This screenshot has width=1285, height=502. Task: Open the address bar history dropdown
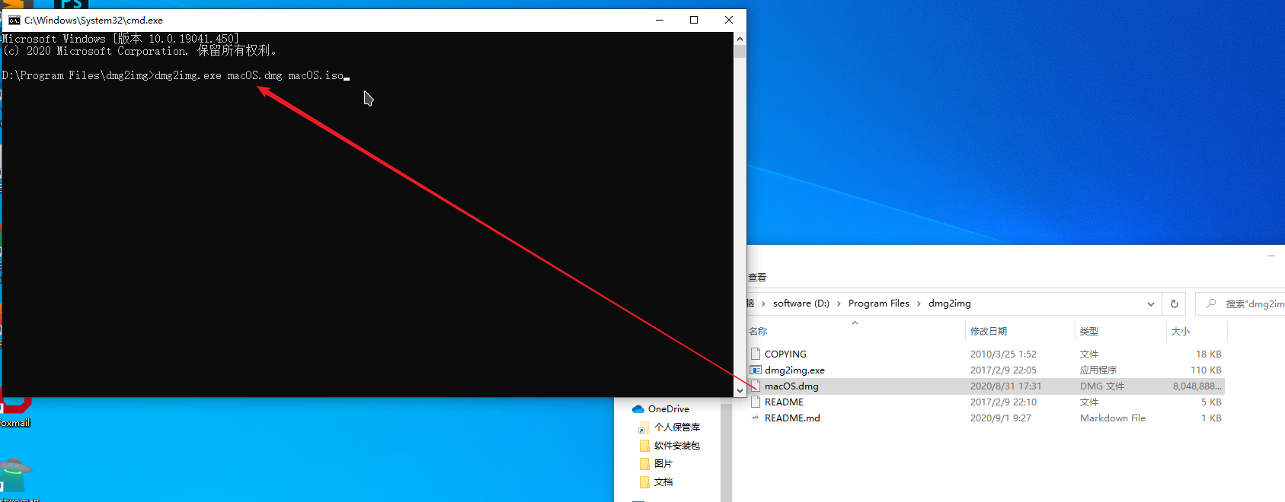1150,303
